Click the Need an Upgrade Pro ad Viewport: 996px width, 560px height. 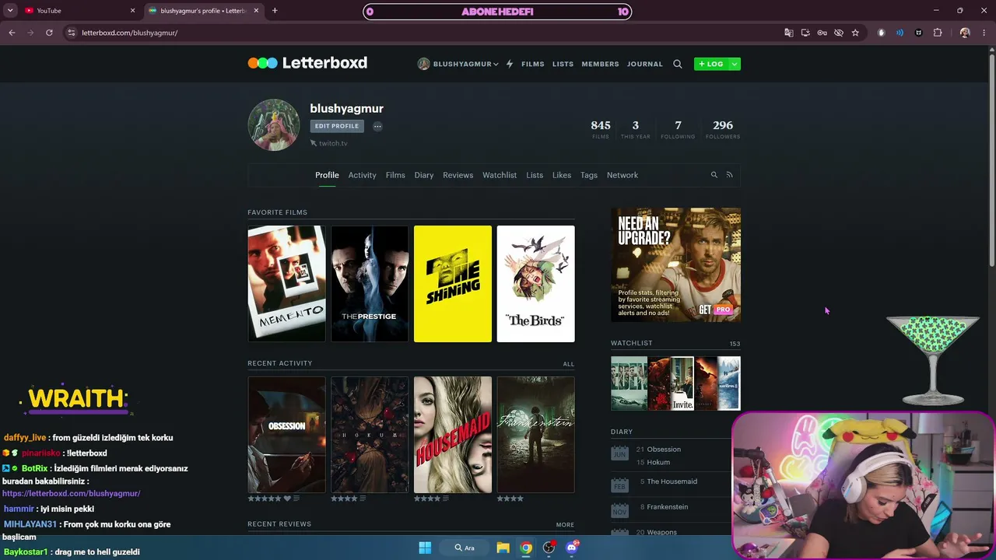[x=675, y=264]
